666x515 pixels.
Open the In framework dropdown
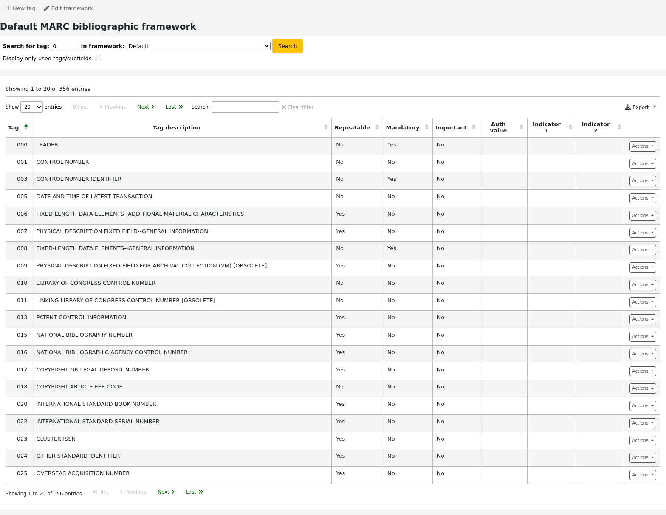click(x=198, y=46)
